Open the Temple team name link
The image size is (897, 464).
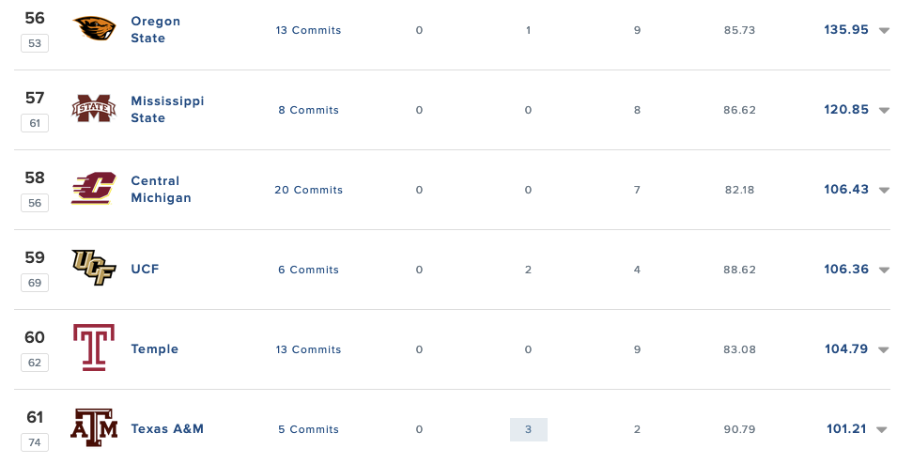(x=154, y=349)
